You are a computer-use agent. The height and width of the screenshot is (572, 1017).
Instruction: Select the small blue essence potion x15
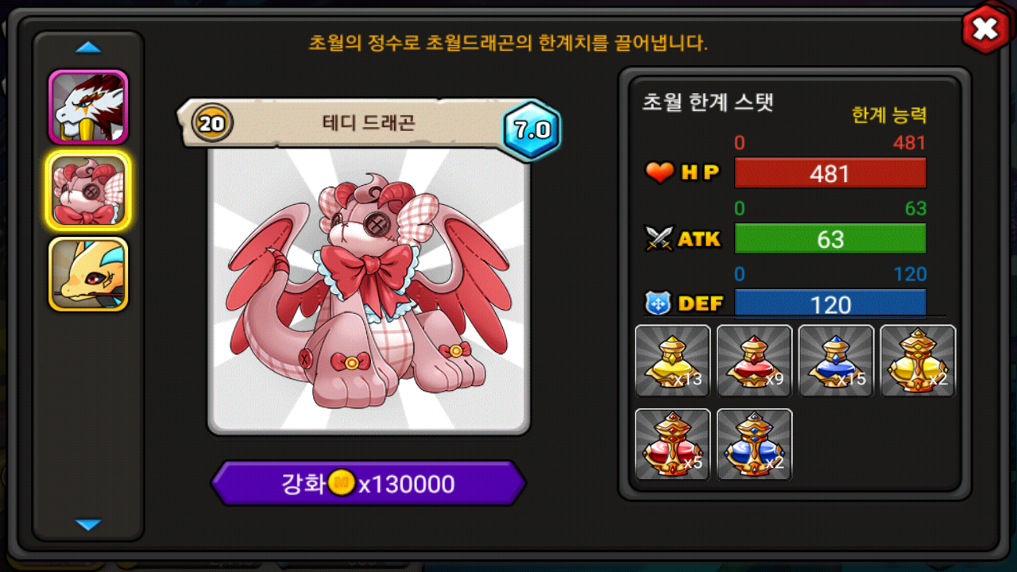pyautogui.click(x=836, y=361)
